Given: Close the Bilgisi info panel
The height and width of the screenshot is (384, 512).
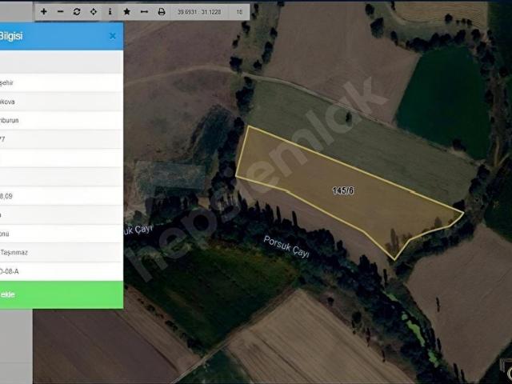Looking at the screenshot, I should 112,36.
